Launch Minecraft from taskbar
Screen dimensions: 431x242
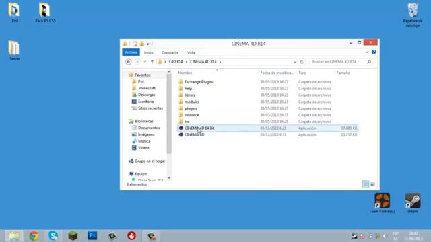pos(73,236)
